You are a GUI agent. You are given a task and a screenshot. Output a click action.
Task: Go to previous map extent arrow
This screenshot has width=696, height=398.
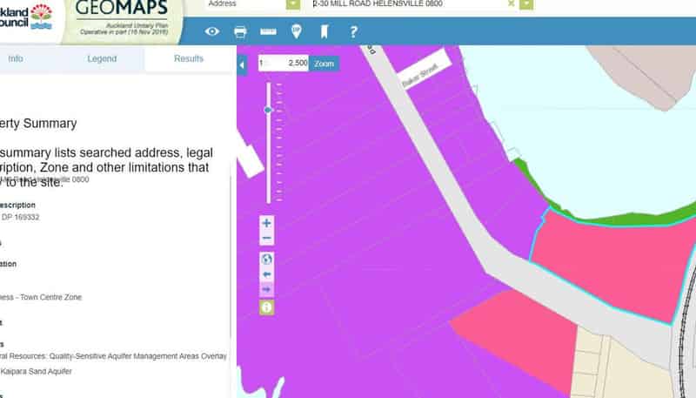click(x=266, y=274)
